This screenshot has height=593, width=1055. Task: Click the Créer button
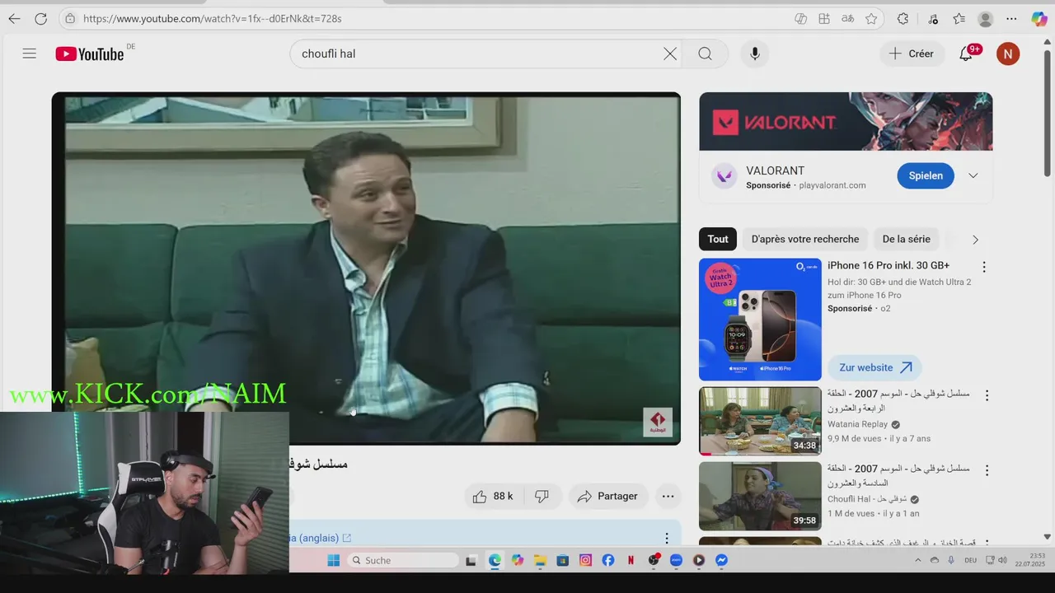[911, 54]
